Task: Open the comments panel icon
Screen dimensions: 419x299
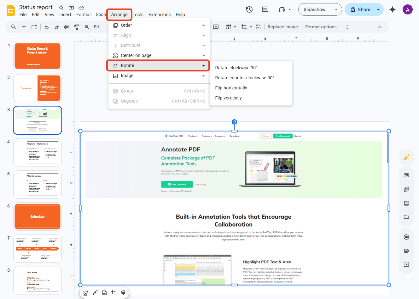Action: 265,9
